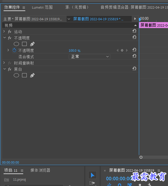The image size is (168, 186).
Task: Create ellipse mask under 黑白
Action: [x=16, y=75]
